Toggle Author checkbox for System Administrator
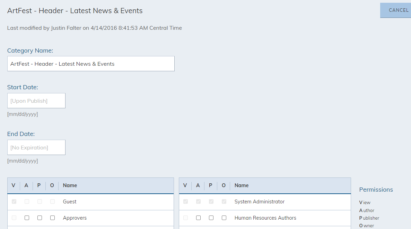411x229 pixels. pos(199,202)
